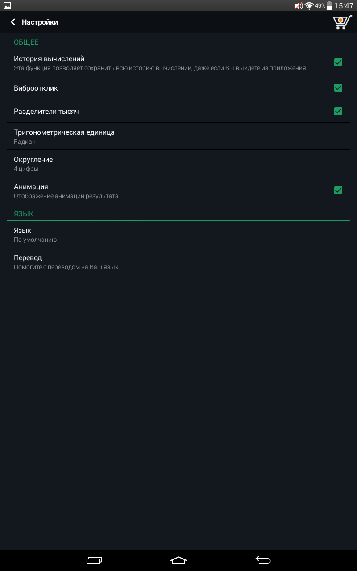Tap the Настройки title text
This screenshot has height=571, width=357.
tap(40, 22)
